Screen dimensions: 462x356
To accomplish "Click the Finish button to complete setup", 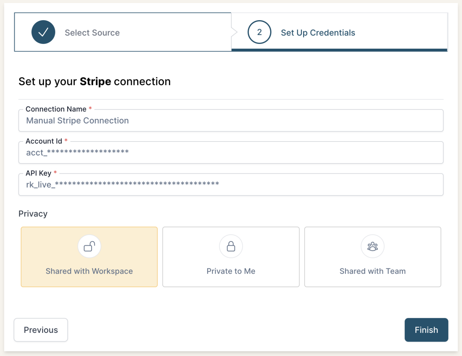I will tap(426, 330).
